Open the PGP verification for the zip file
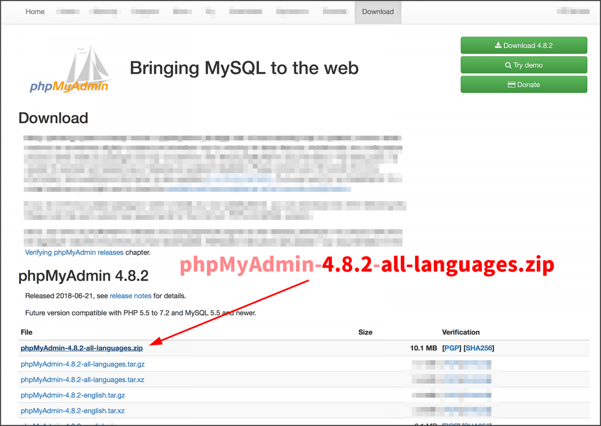The image size is (601, 426). coord(452,348)
